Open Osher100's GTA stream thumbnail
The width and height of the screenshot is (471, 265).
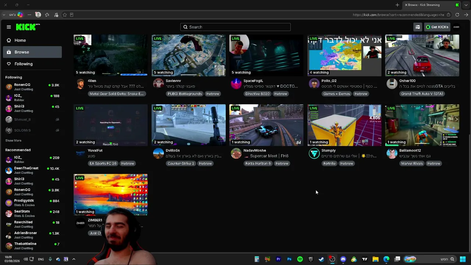(x=422, y=55)
